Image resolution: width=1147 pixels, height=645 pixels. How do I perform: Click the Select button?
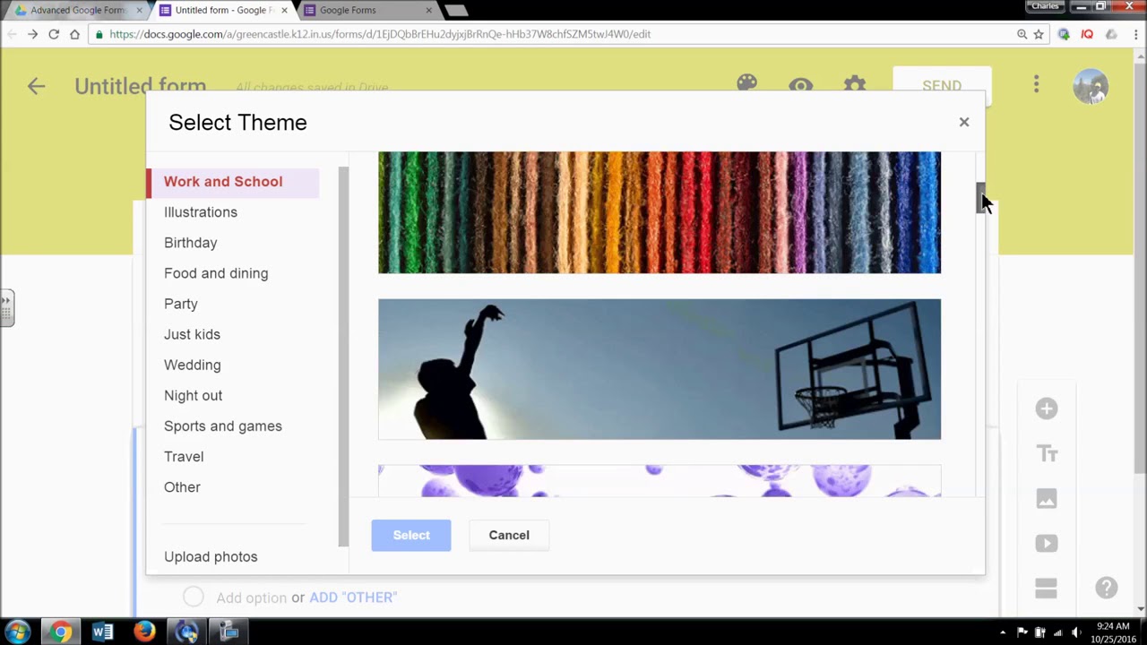pyautogui.click(x=411, y=535)
